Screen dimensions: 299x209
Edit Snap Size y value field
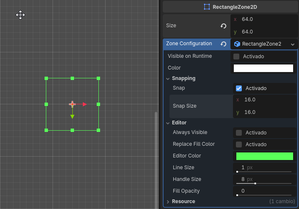point(265,112)
